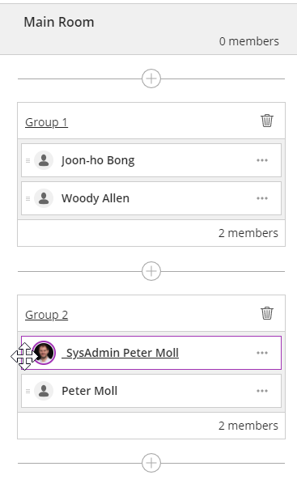This screenshot has width=297, height=492.
Task: Add a new group below Main Room
Action: (x=151, y=78)
